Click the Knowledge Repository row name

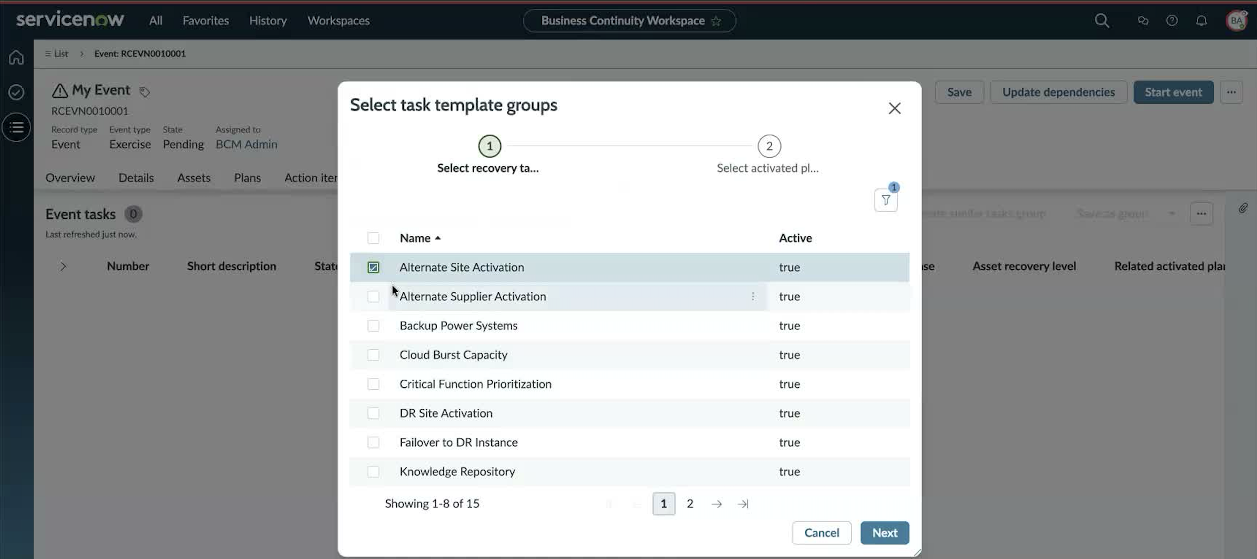(457, 472)
